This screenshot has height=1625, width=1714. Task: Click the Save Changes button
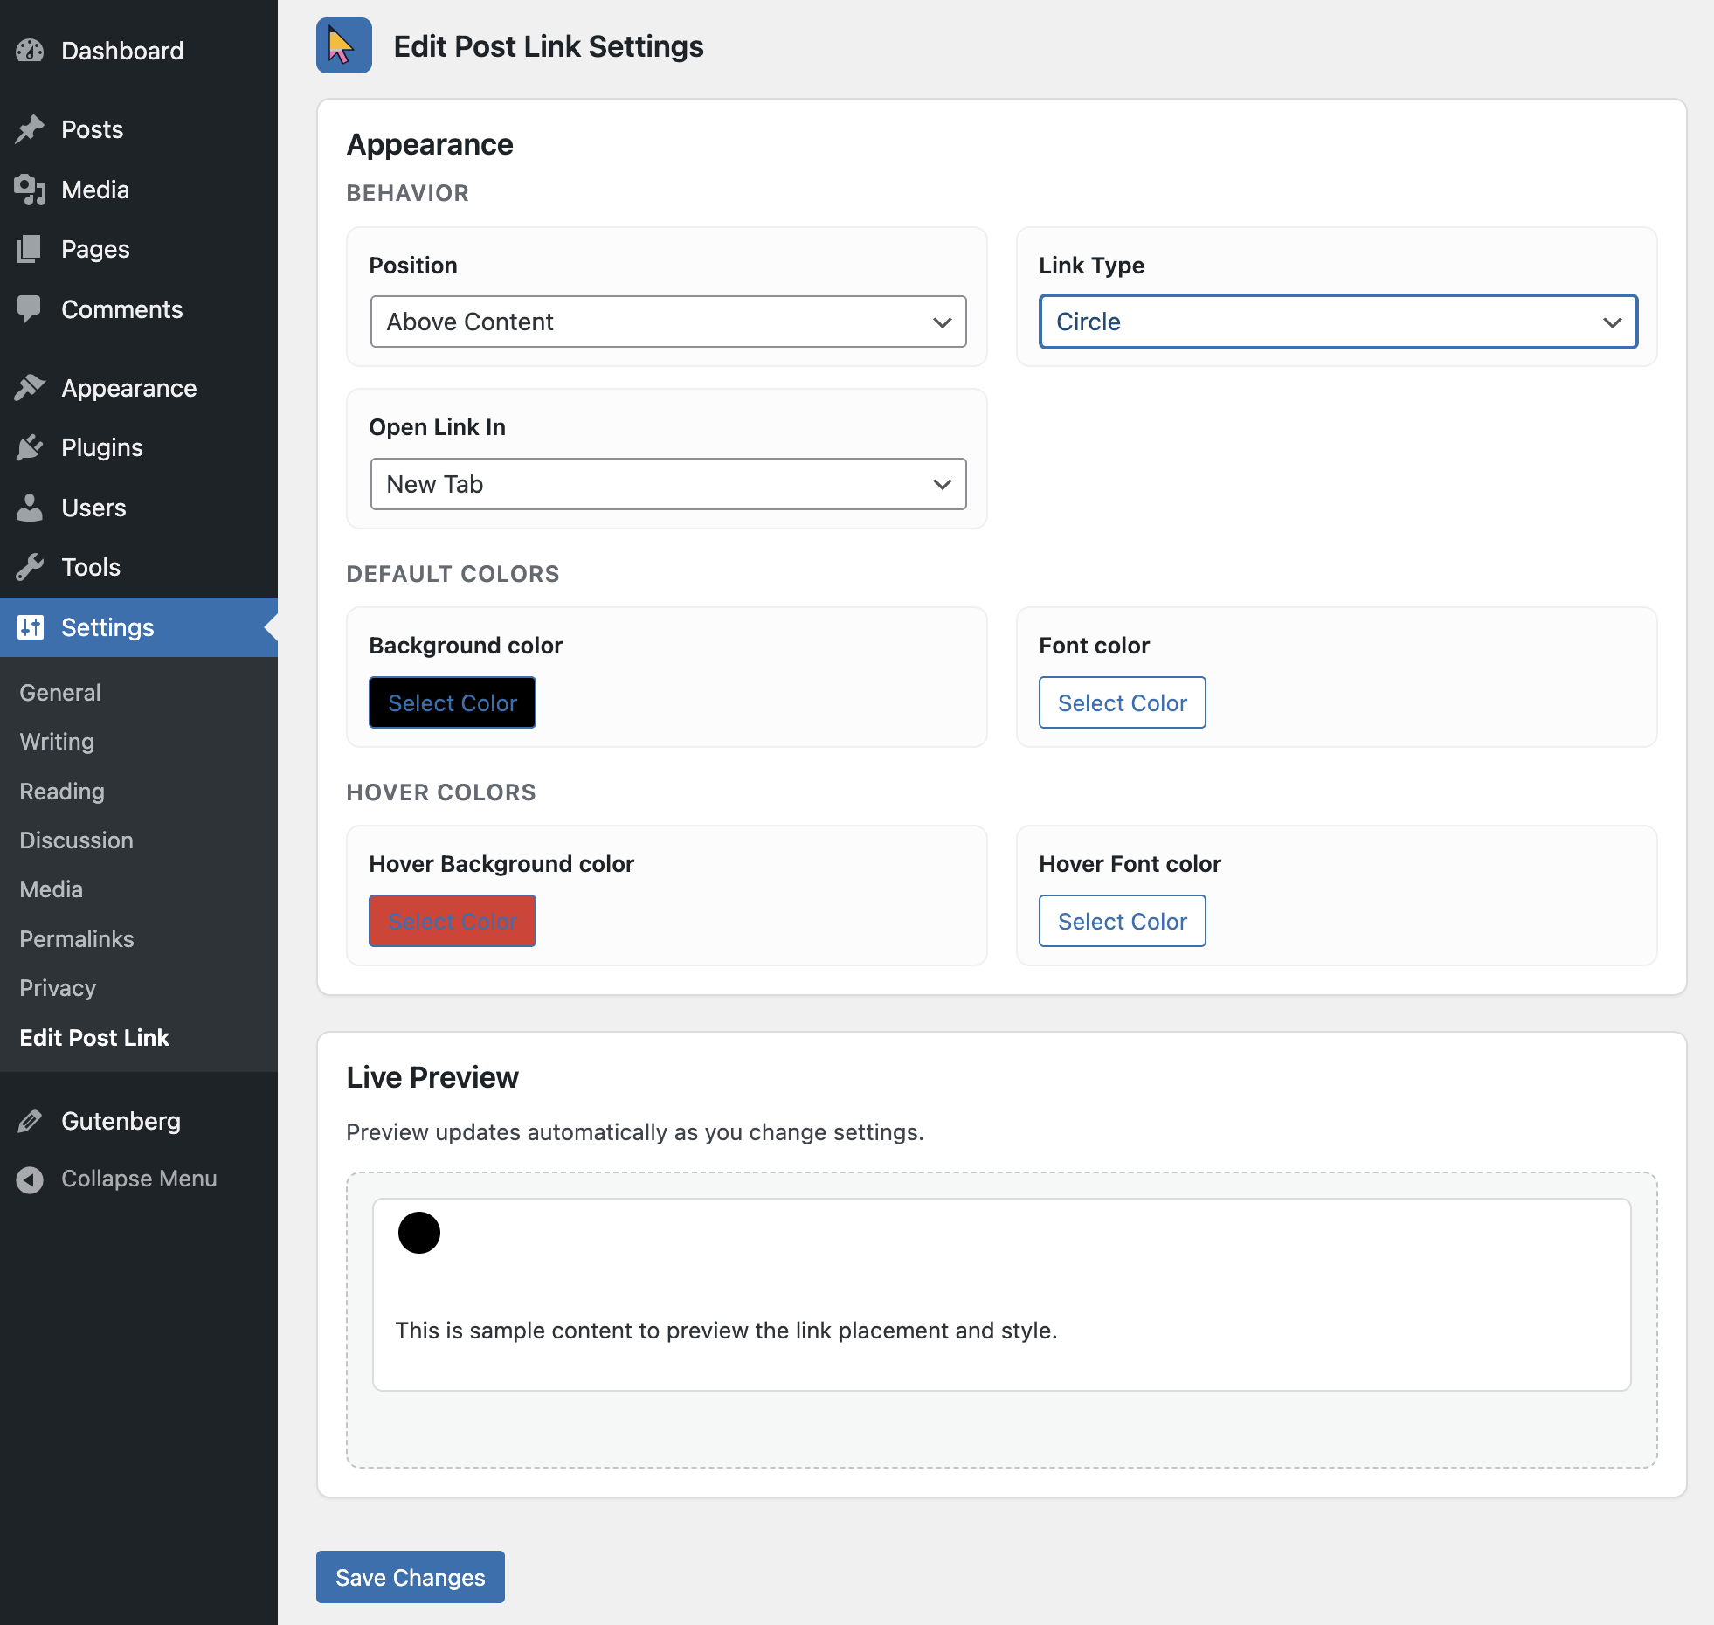409,1577
